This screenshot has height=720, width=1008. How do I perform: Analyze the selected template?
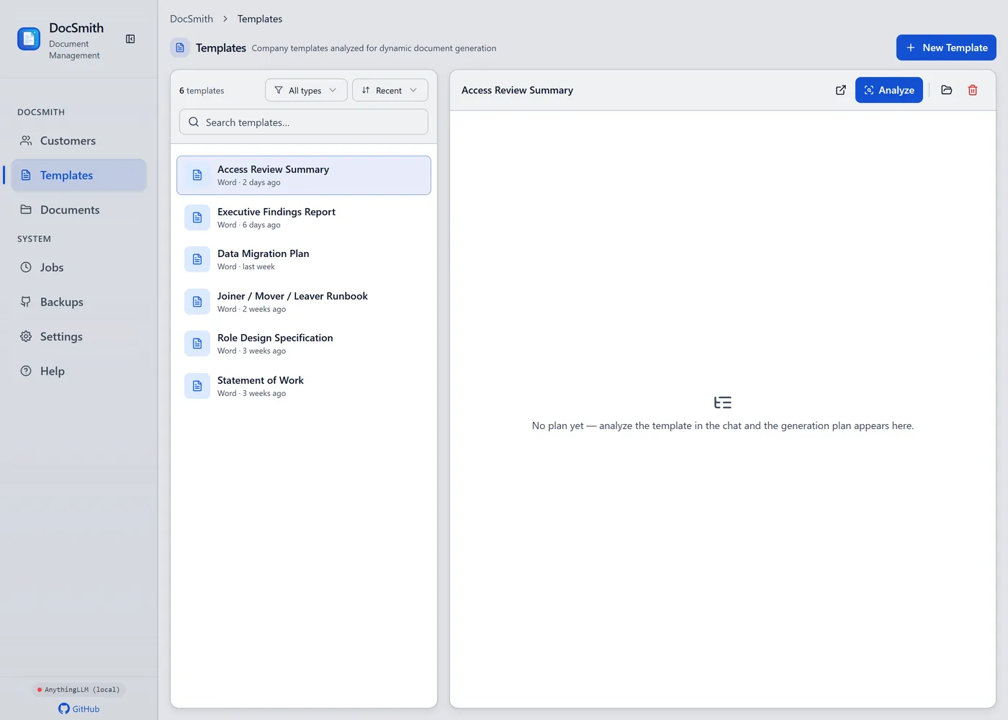[889, 90]
